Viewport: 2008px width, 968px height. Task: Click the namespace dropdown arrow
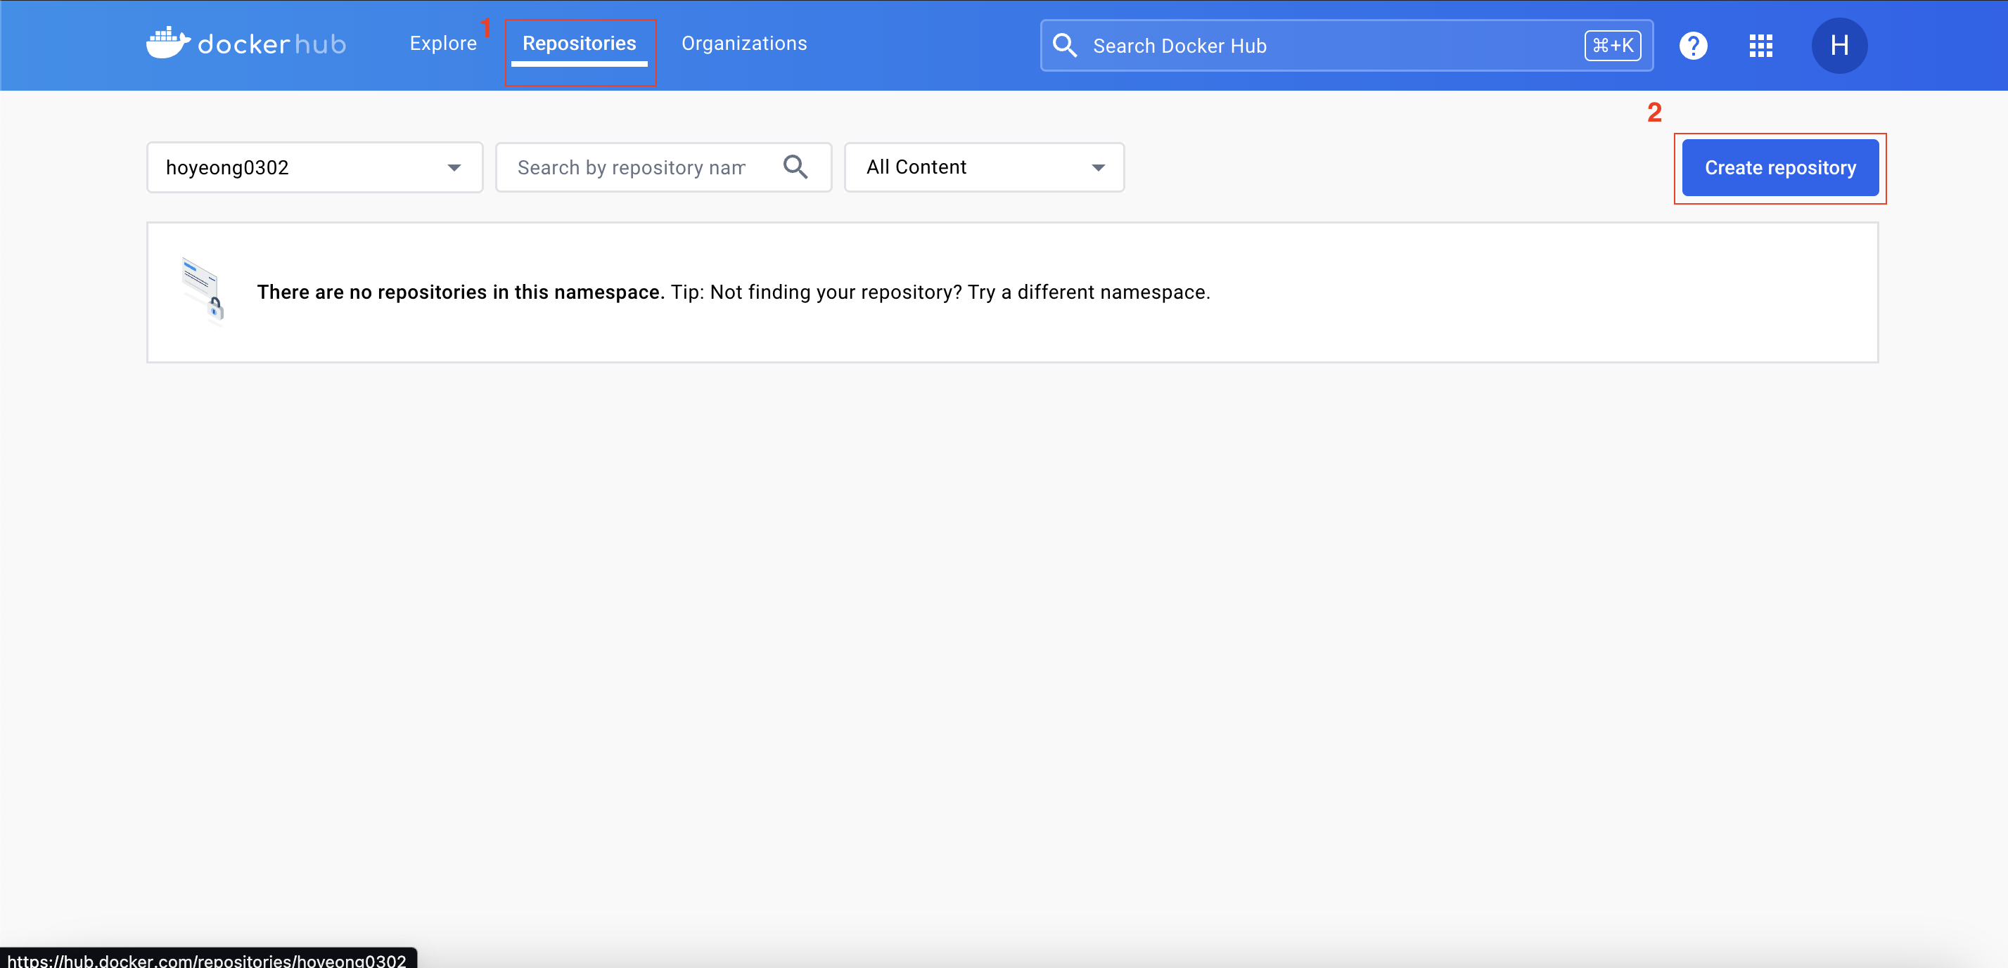point(454,167)
